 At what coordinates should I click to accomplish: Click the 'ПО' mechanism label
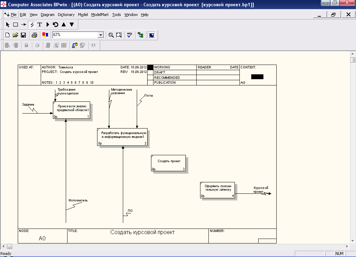[x=130, y=210]
